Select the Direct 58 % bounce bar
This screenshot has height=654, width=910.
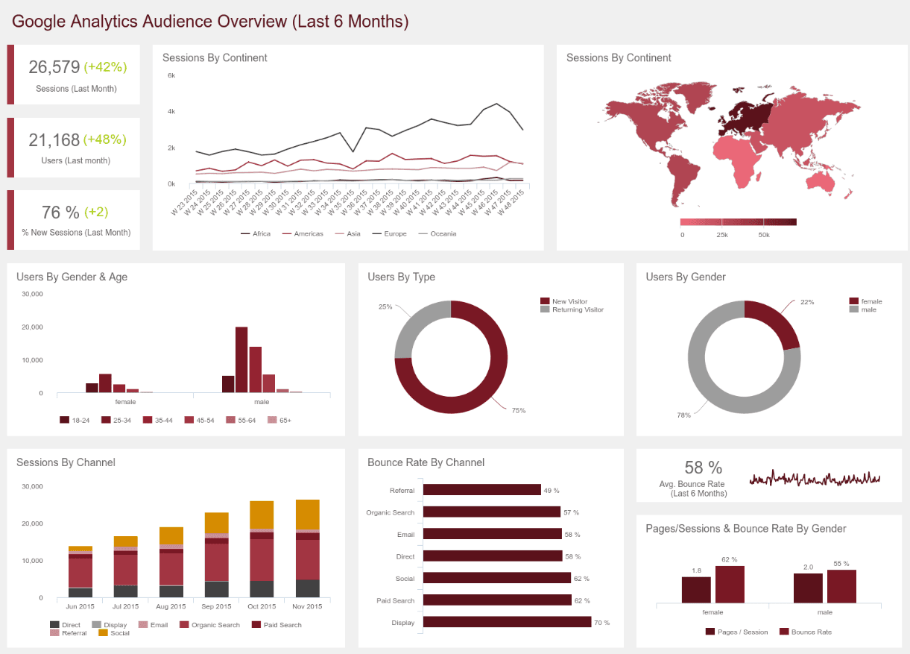(x=493, y=556)
